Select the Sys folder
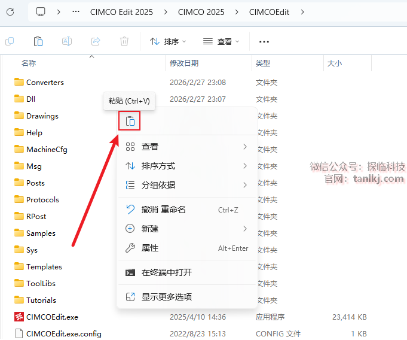Screen dimensions: 407x340 pyautogui.click(x=26, y=250)
